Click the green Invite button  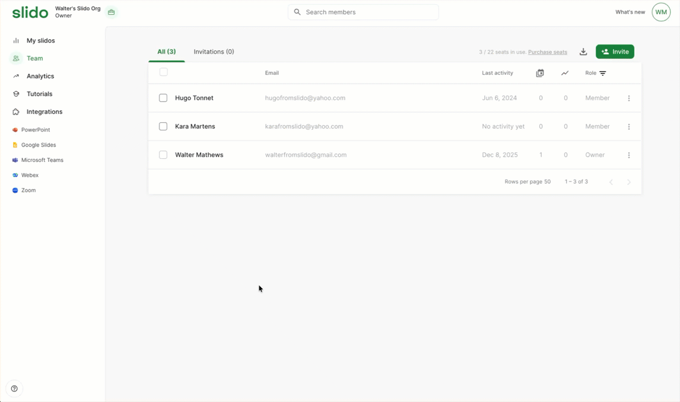(x=615, y=52)
